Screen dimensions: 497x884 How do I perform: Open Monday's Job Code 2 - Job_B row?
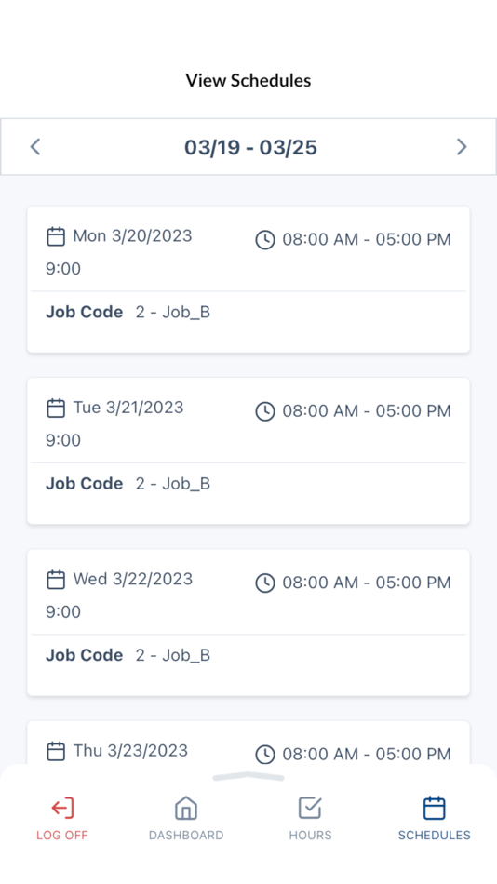(x=248, y=313)
